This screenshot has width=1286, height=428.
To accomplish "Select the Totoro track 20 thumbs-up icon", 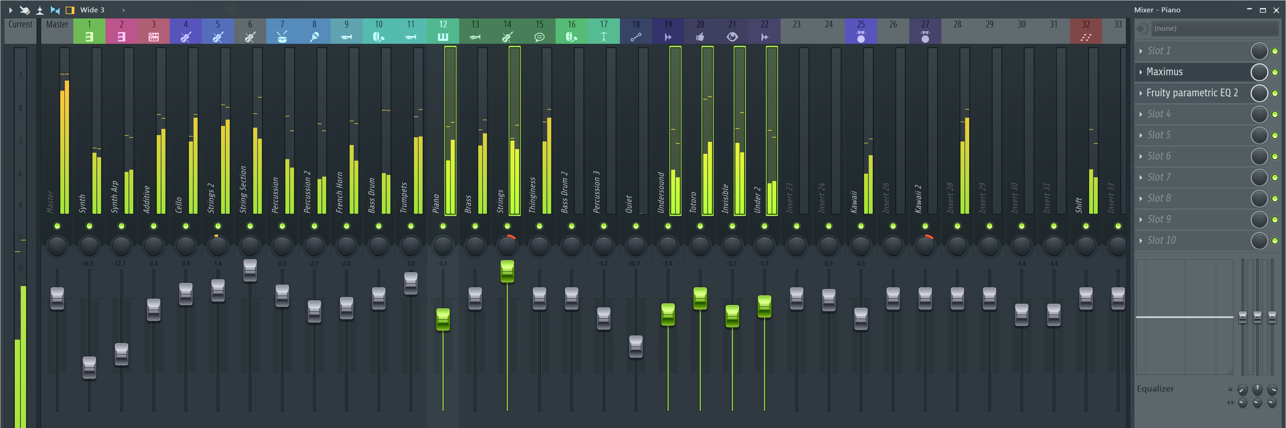I will (700, 37).
